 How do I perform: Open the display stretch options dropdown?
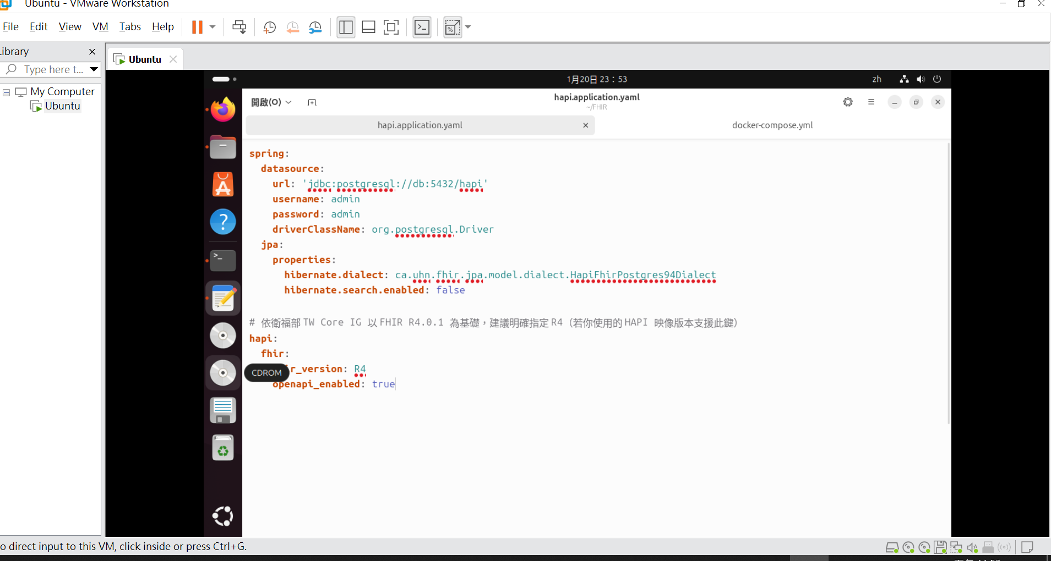[469, 27]
